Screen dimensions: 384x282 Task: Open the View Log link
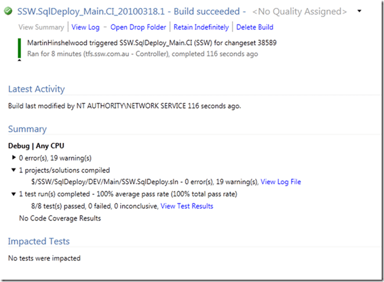(86, 27)
